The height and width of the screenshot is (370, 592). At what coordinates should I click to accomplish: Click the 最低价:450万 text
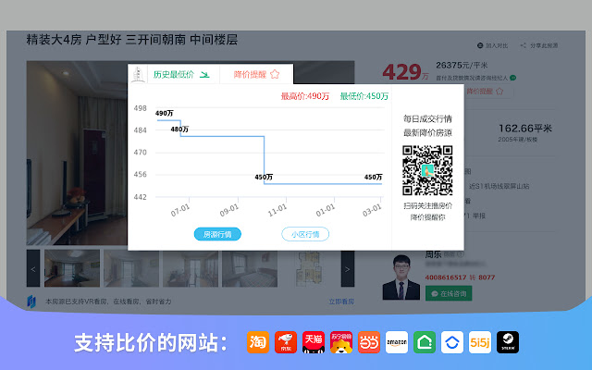click(x=364, y=96)
